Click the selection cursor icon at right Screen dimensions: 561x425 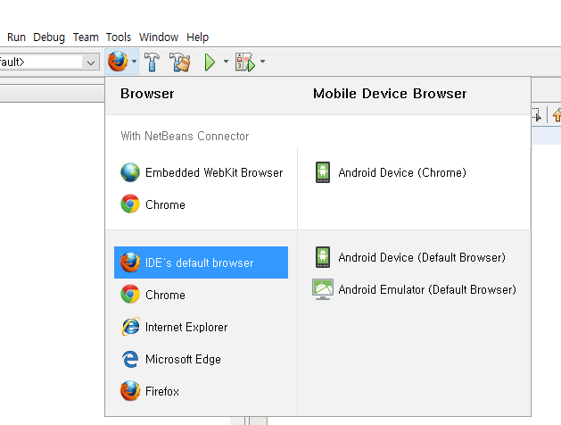(537, 115)
